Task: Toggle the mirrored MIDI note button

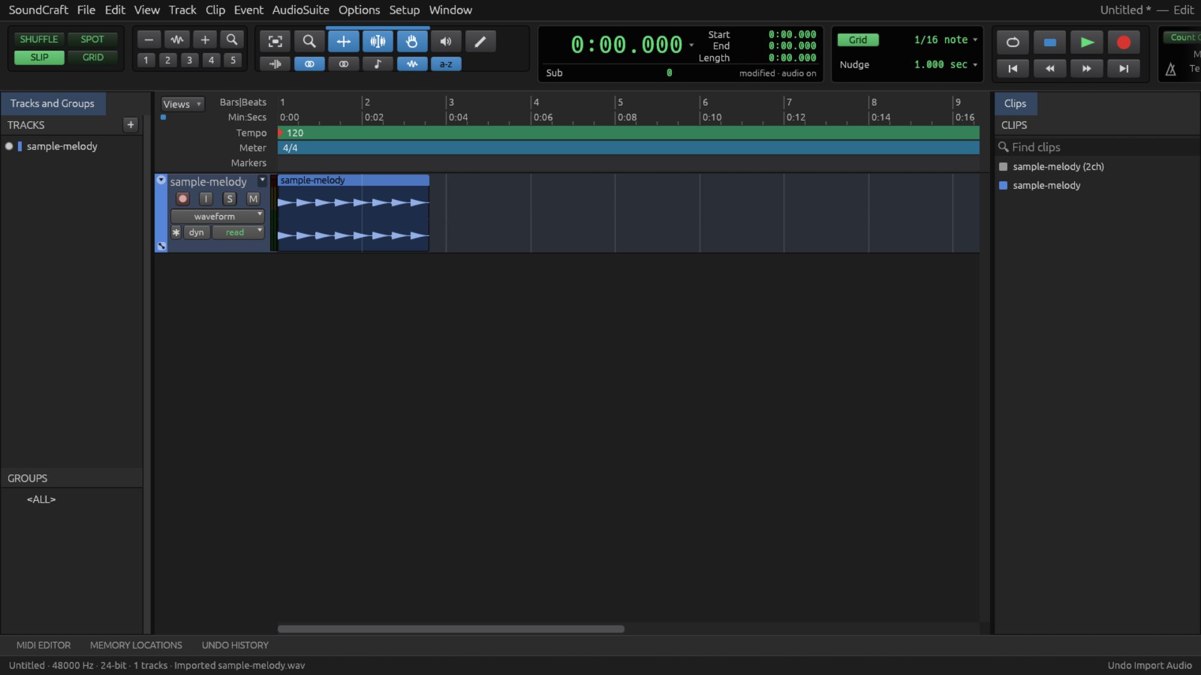Action: (378, 64)
